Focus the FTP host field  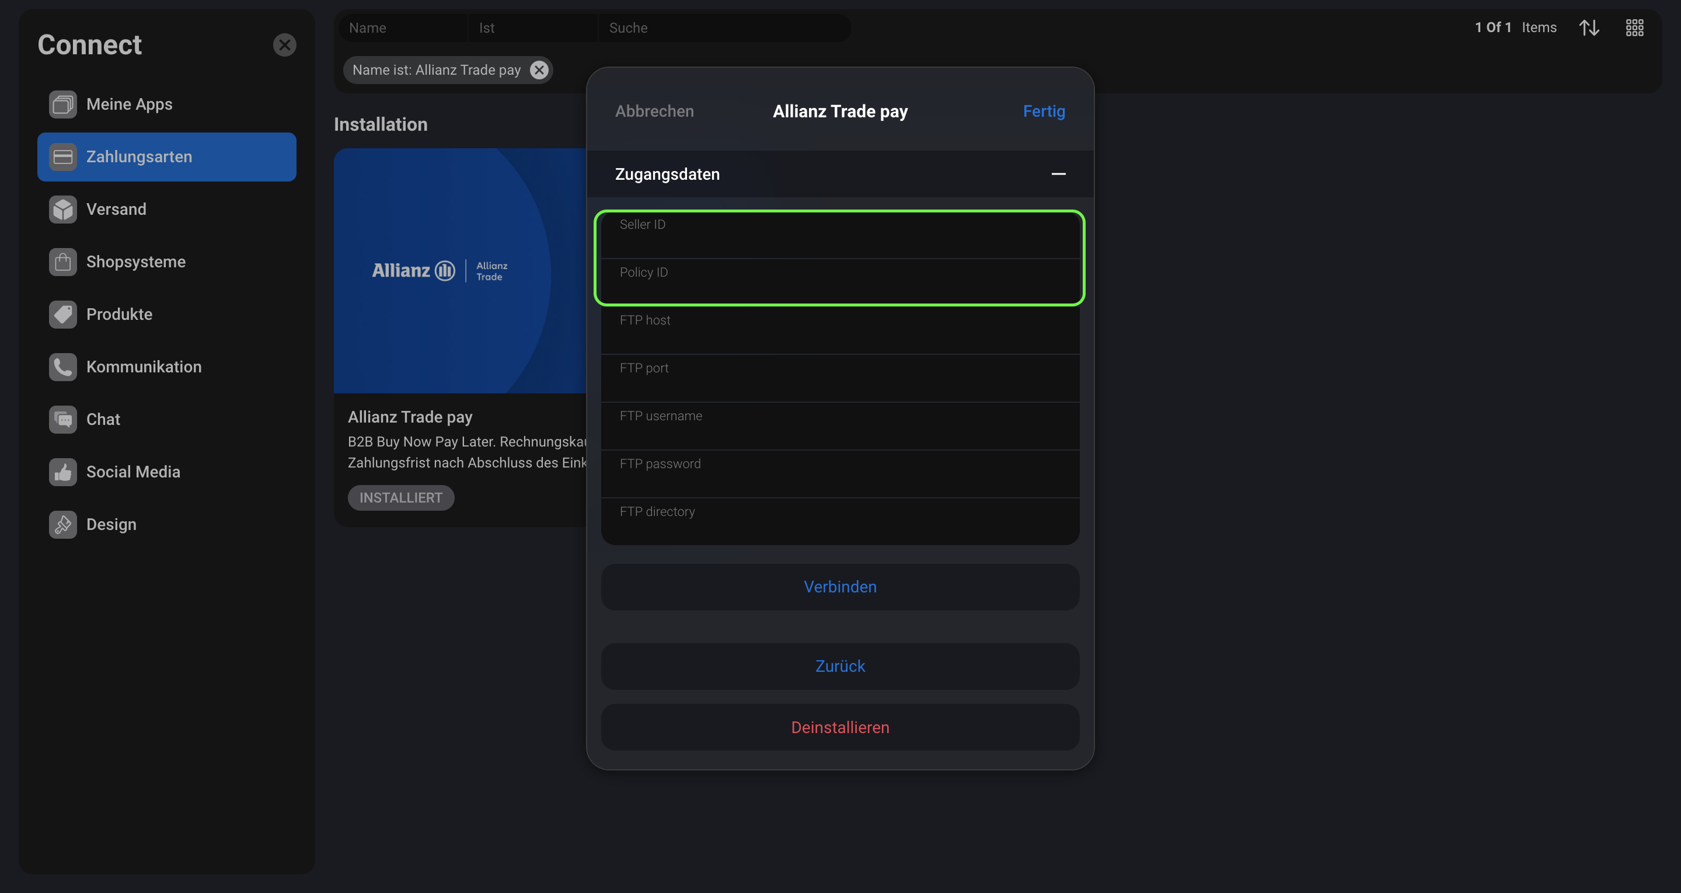click(840, 331)
